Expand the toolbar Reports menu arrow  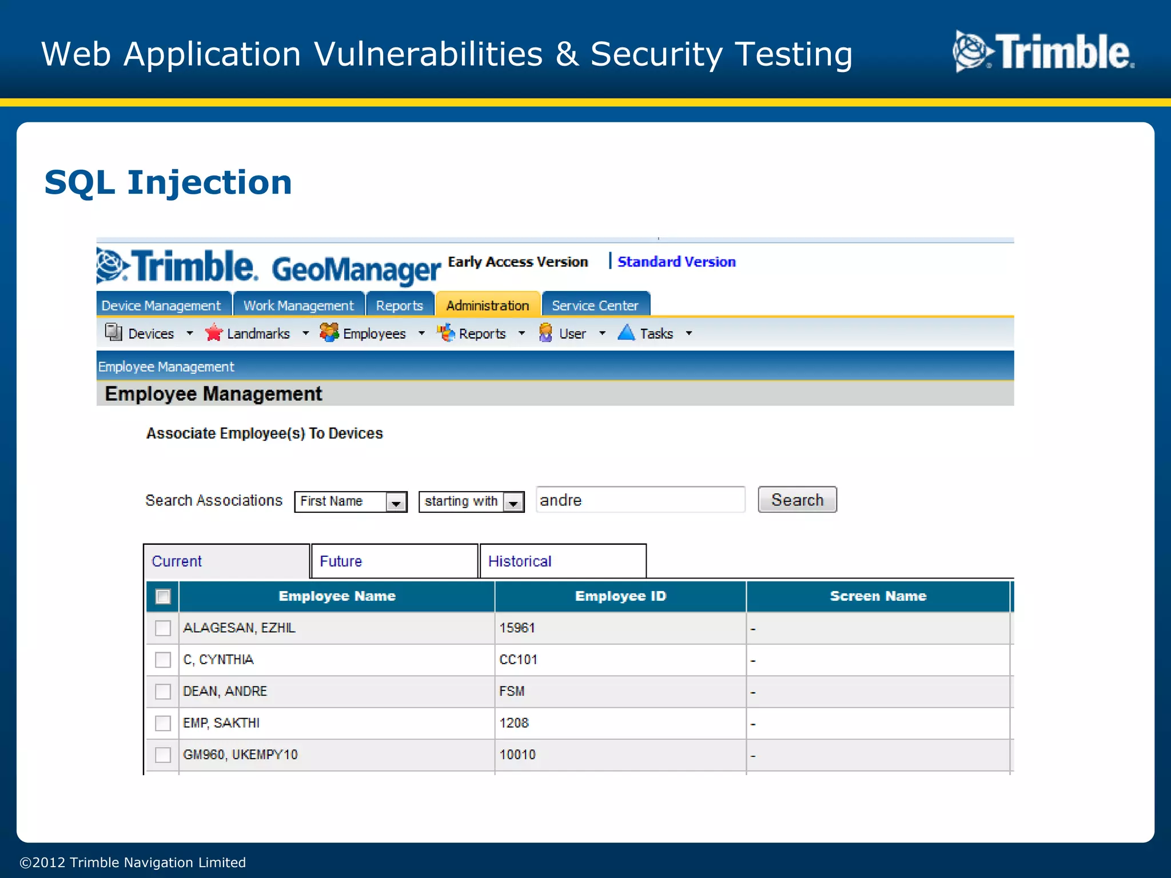pyautogui.click(x=521, y=333)
